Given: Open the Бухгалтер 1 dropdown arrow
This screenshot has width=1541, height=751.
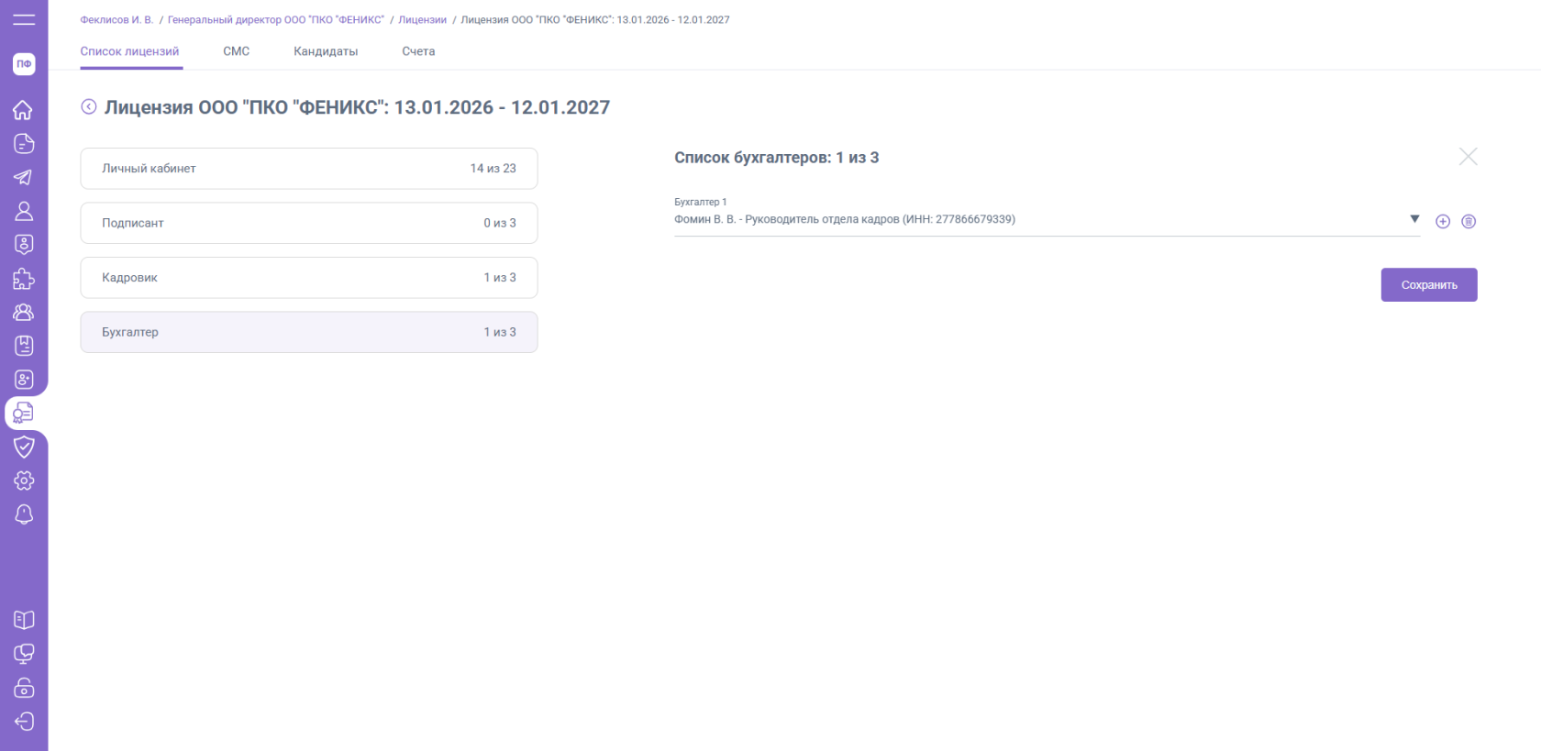Looking at the screenshot, I should coord(1414,219).
